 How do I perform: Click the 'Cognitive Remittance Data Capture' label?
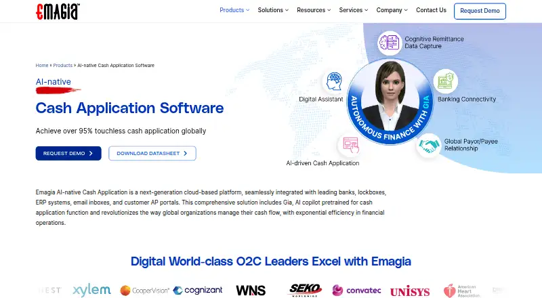pos(434,43)
